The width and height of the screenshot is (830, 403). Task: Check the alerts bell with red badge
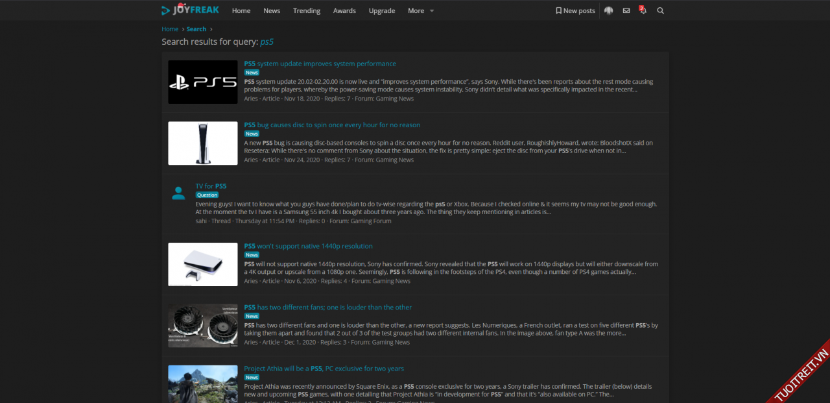pos(643,10)
